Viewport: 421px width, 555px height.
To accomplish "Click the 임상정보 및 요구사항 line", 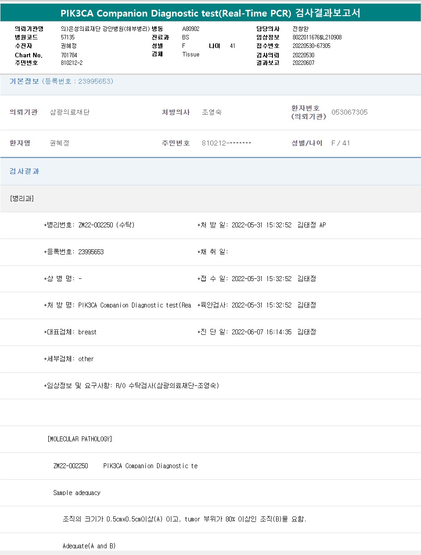I will click(x=131, y=385).
